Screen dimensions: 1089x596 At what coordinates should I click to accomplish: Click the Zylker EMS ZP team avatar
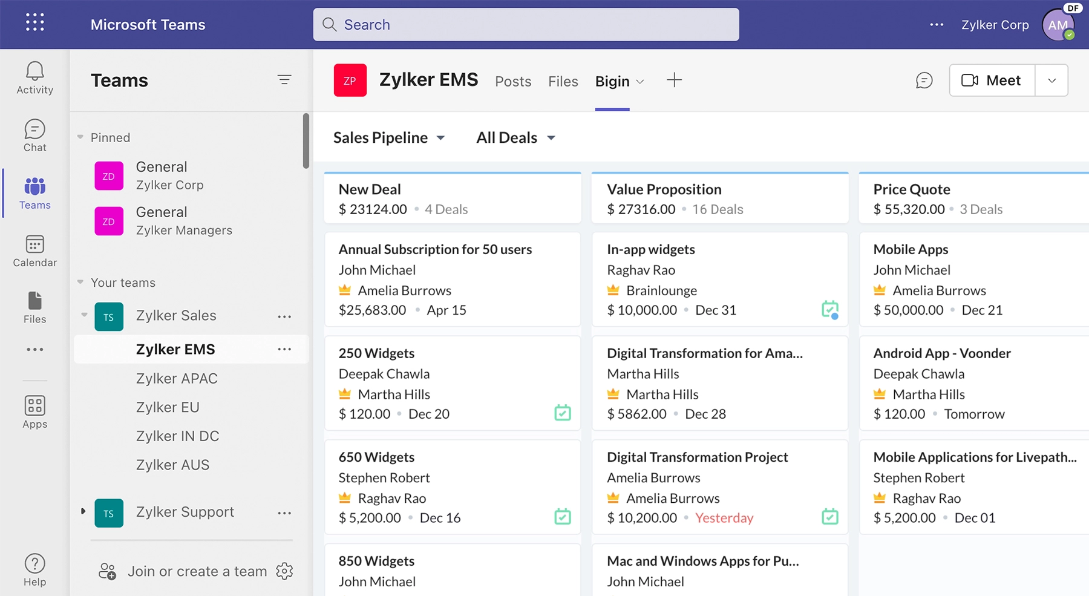[350, 80]
